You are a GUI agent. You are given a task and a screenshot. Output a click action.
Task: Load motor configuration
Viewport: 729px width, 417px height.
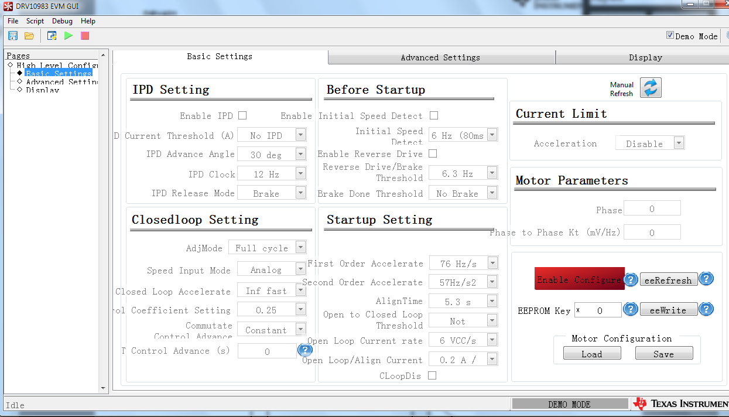click(592, 354)
